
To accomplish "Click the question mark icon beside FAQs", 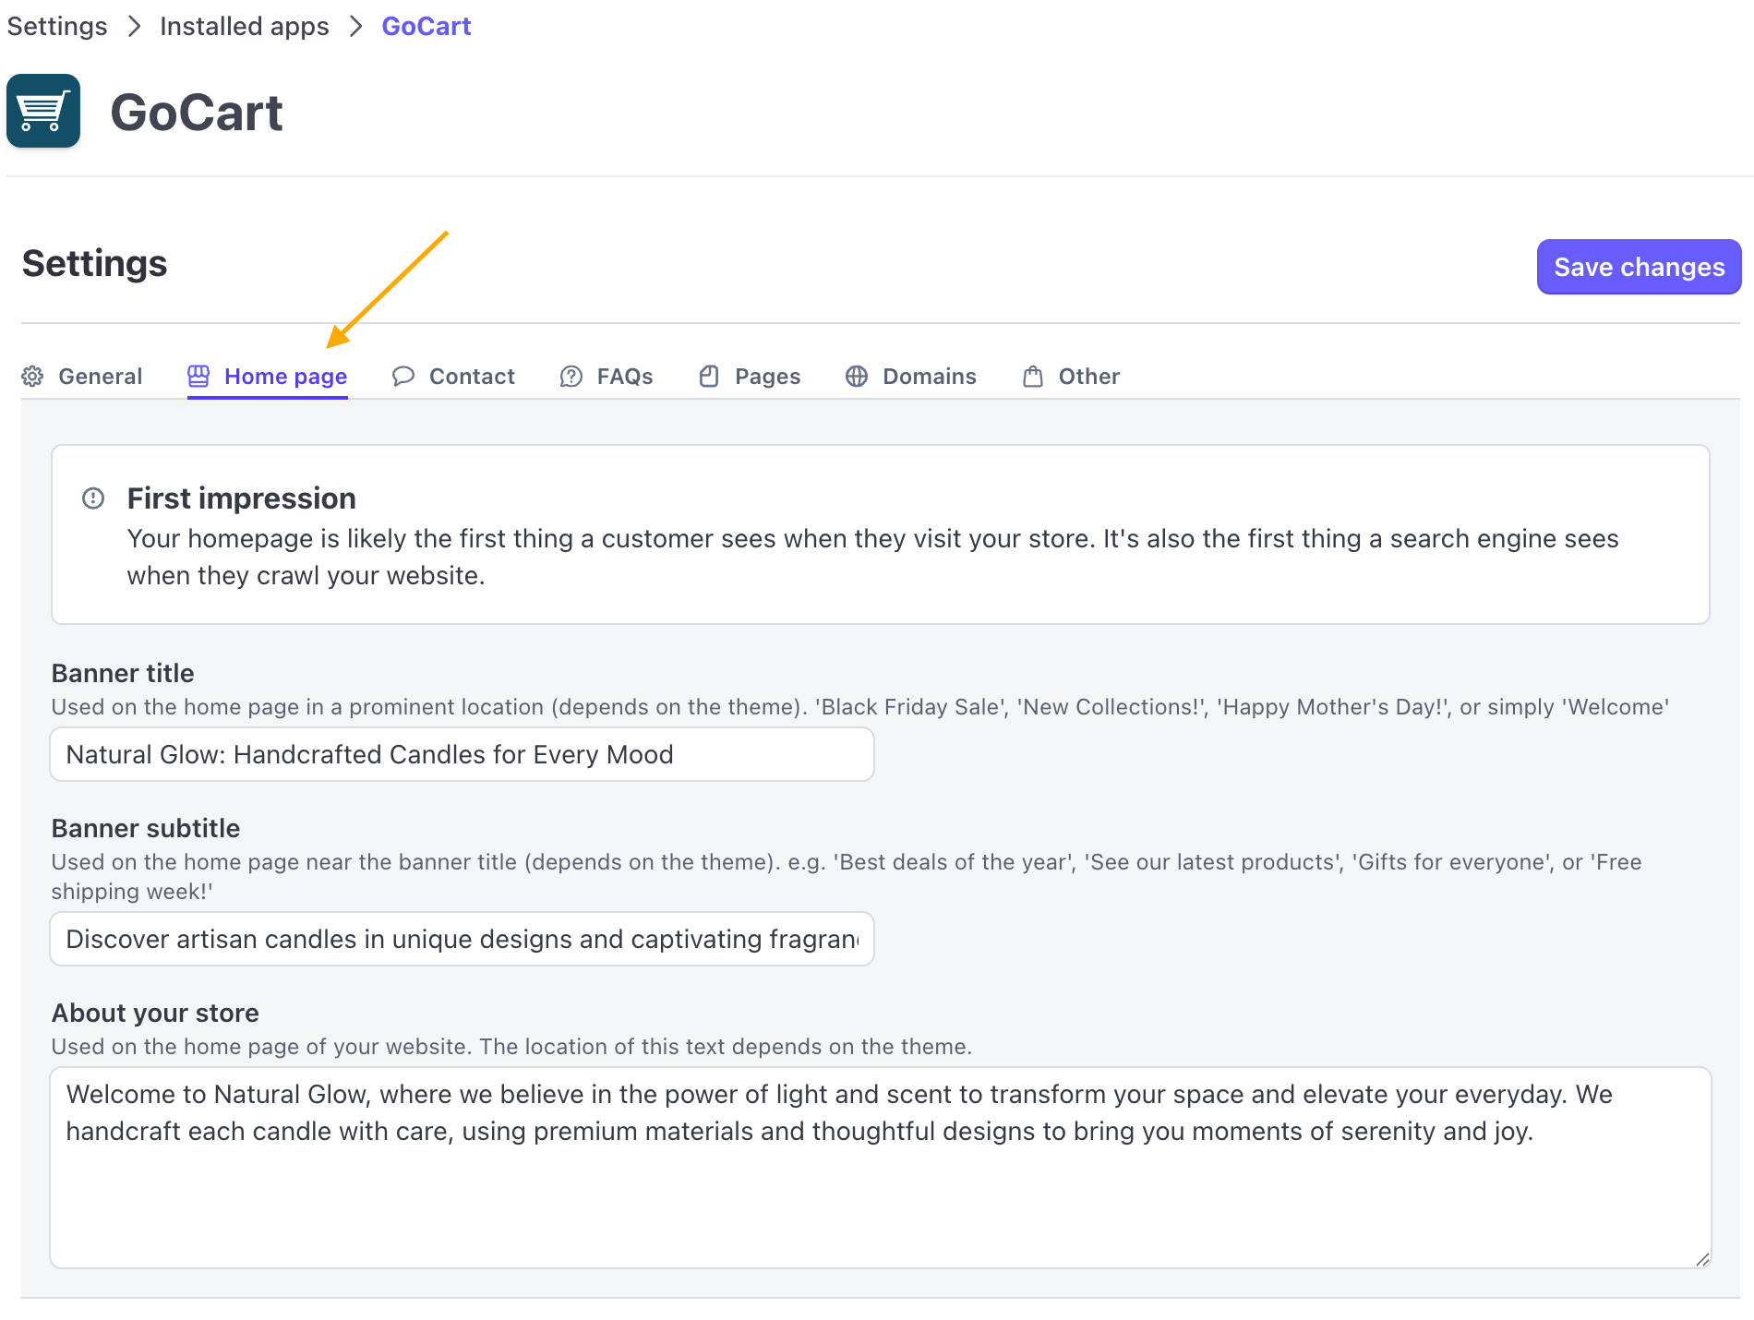I will (x=571, y=377).
